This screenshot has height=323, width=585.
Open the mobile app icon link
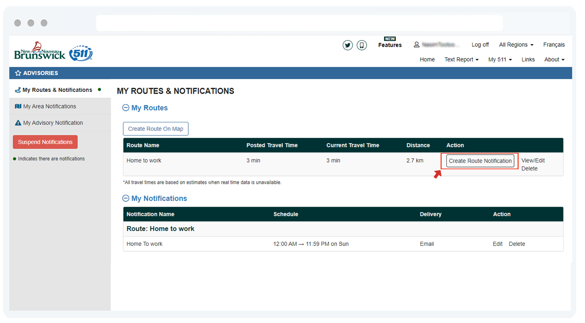(x=362, y=45)
